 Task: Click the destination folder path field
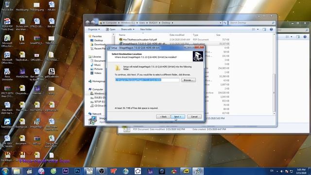(147, 80)
